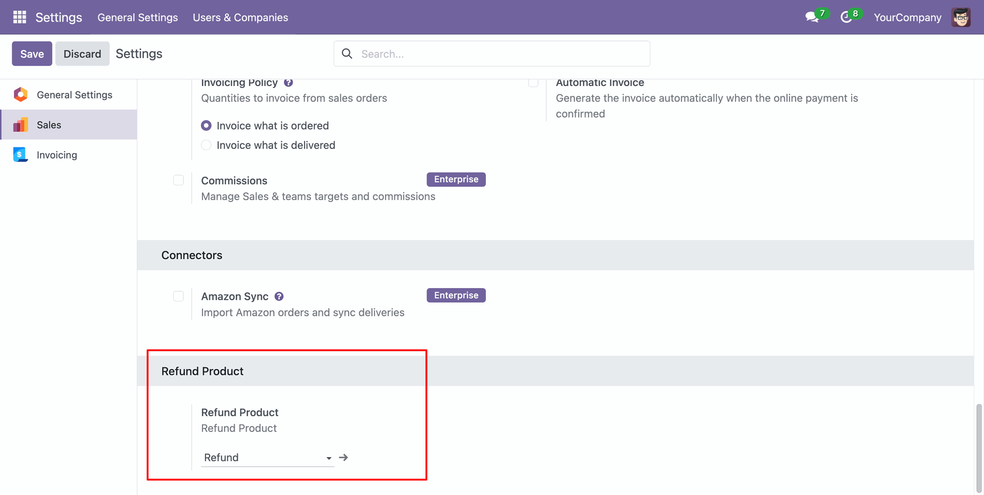
Task: Open the Users & Companies menu
Action: click(x=240, y=17)
